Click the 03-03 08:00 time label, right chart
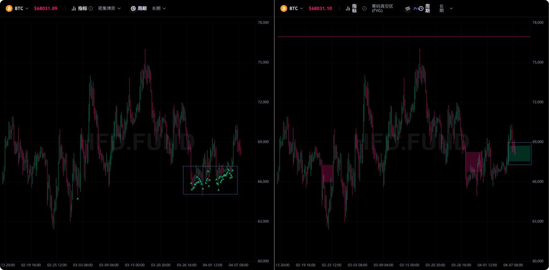This screenshot has height=270, width=549. pos(358,265)
